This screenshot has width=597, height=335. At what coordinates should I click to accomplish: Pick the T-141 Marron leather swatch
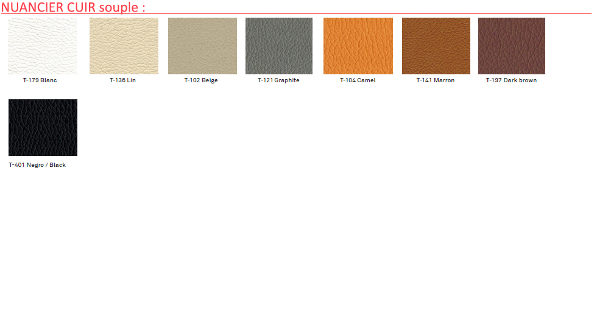pyautogui.click(x=436, y=46)
